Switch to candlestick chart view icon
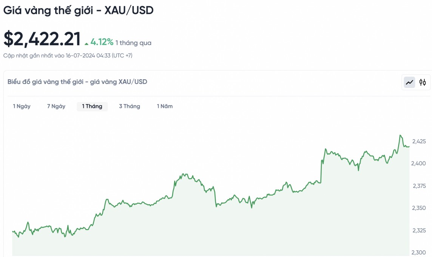 [423, 82]
